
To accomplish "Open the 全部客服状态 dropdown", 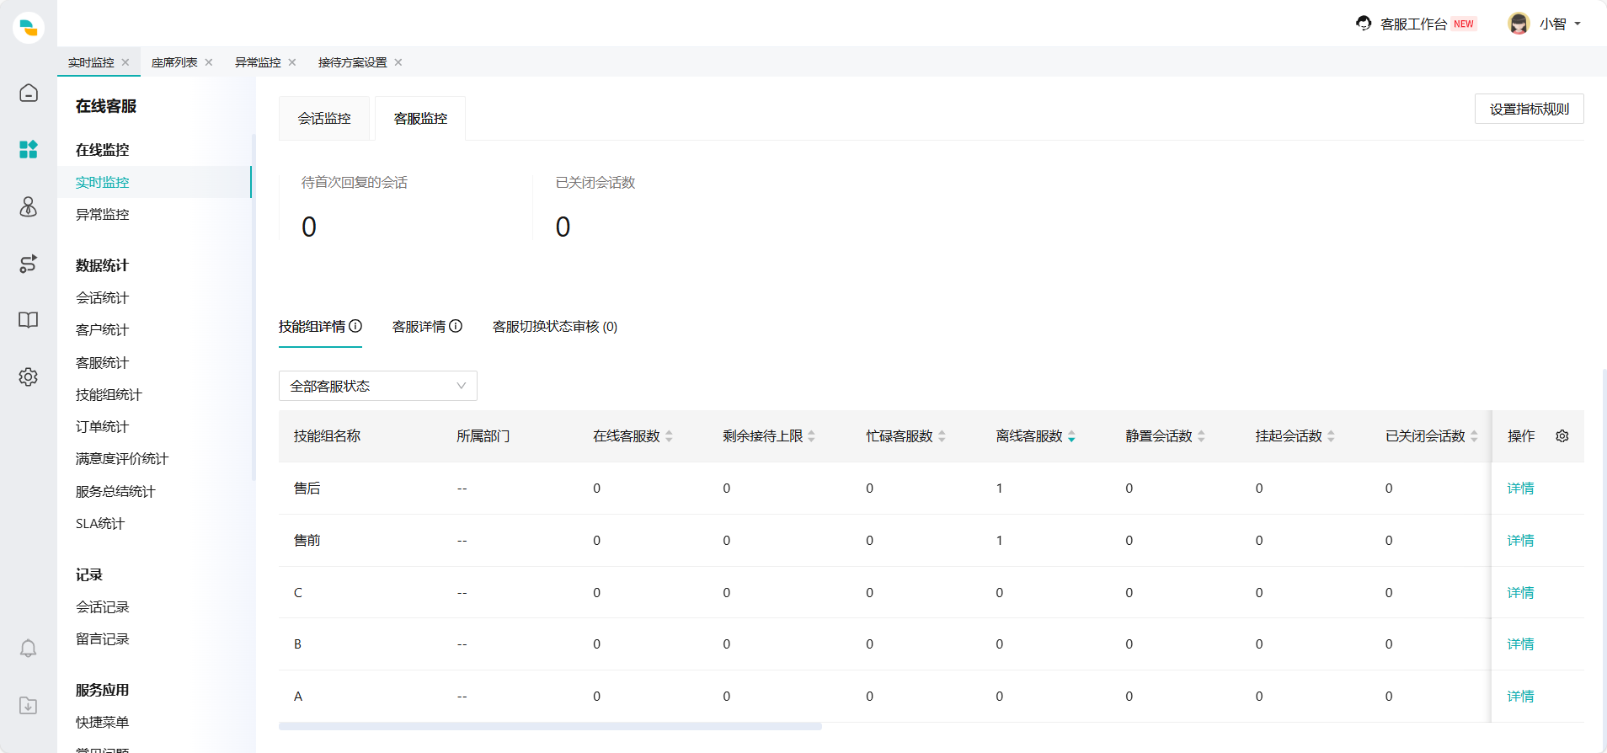I will pyautogui.click(x=377, y=386).
